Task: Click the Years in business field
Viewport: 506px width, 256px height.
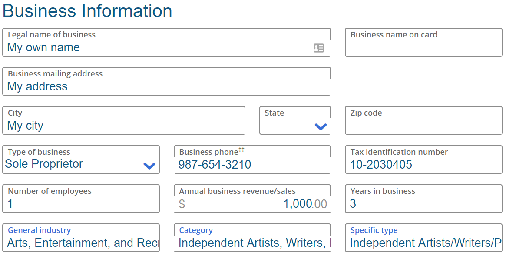Action: pyautogui.click(x=423, y=203)
